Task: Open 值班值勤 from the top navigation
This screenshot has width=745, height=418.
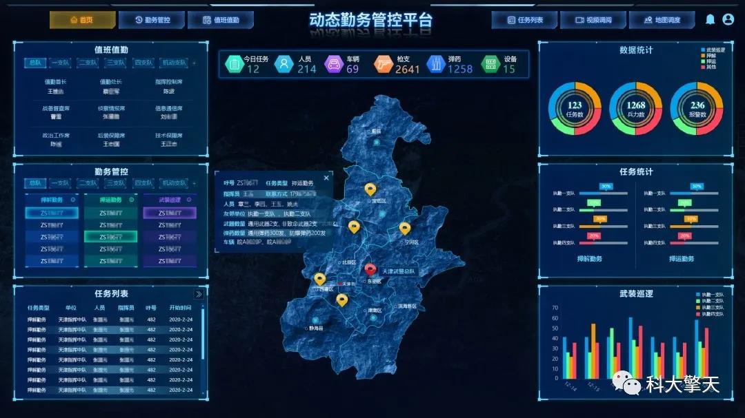Action: tap(221, 20)
